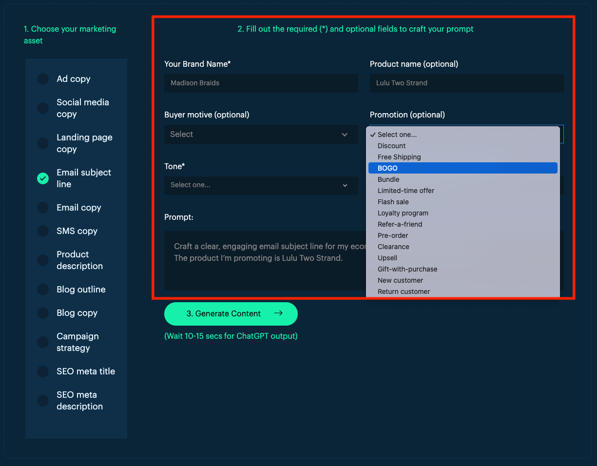Click the green checkmark on Email subject line
The image size is (597, 466).
pos(42,178)
